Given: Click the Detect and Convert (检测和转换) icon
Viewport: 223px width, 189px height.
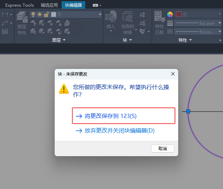Looking at the screenshot, I should point(128,17).
